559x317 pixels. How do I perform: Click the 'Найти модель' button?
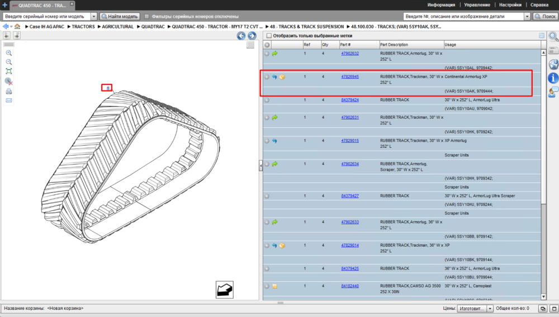click(120, 16)
